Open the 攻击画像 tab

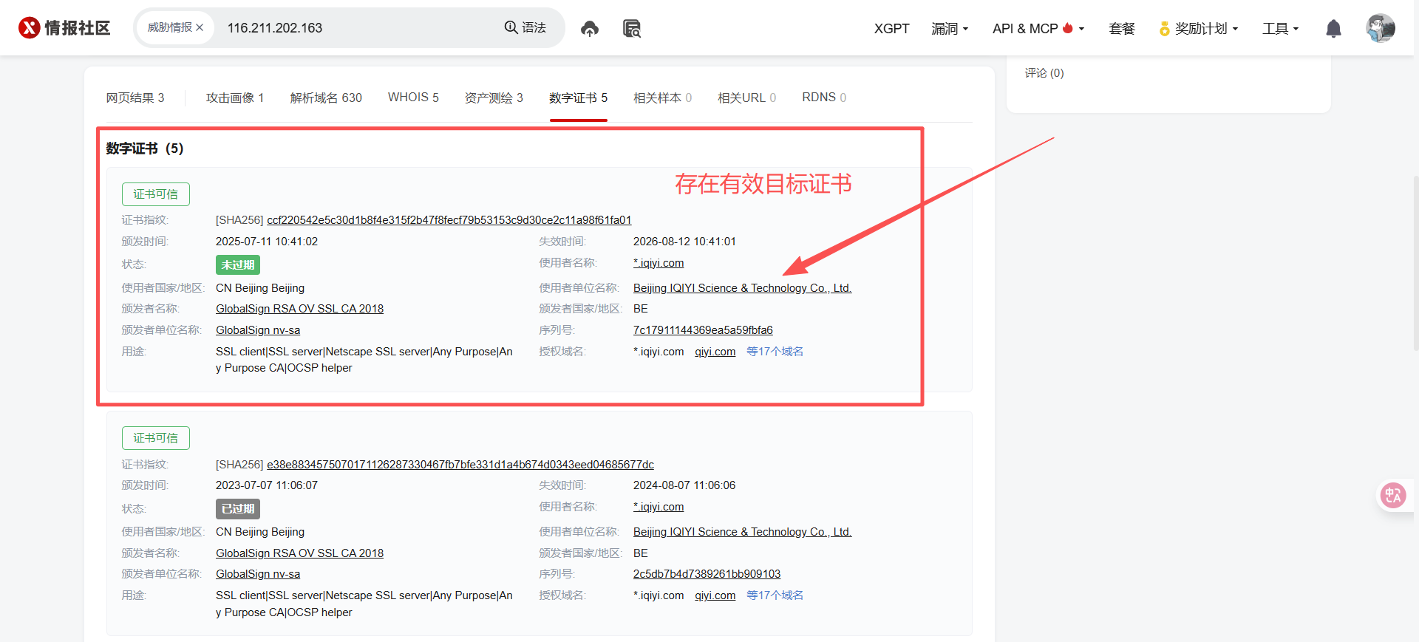point(234,98)
